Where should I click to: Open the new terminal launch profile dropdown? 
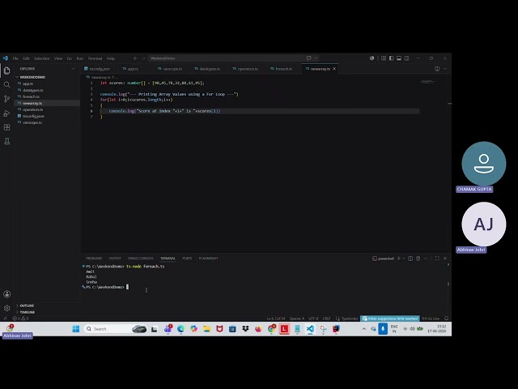coord(404,259)
